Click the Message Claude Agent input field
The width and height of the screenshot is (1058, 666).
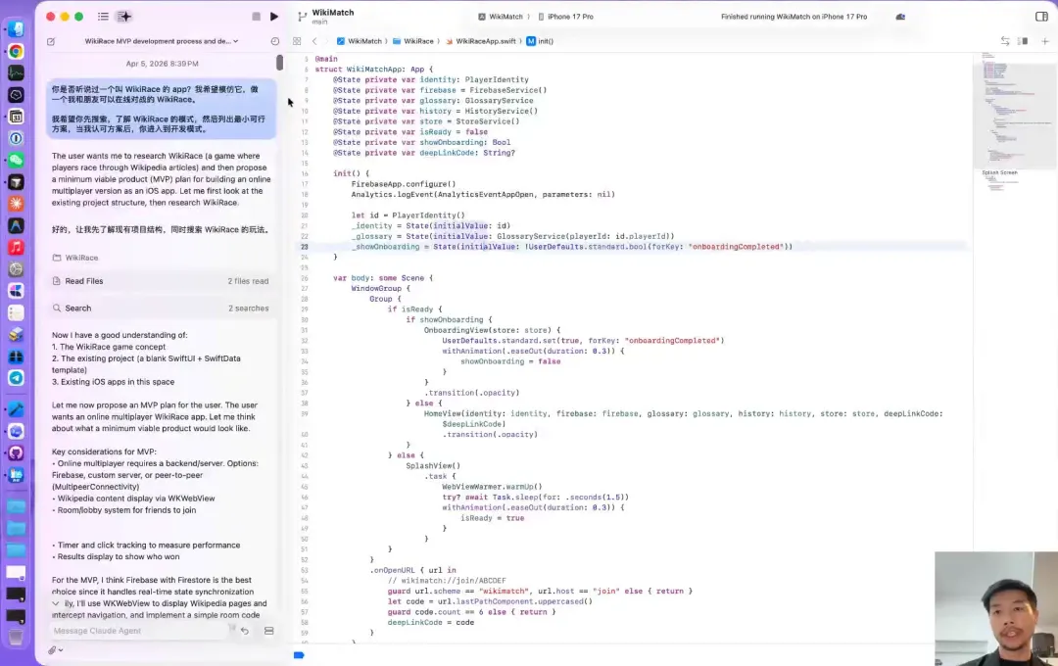pyautogui.click(x=138, y=630)
